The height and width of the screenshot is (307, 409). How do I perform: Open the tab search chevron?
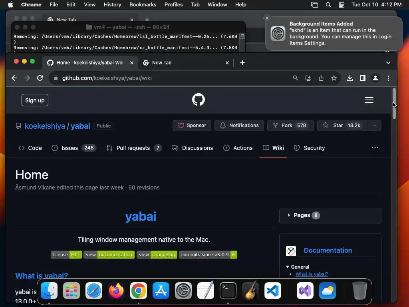pyautogui.click(x=388, y=63)
